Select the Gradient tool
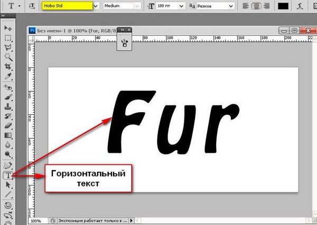Viewport: 317px width, 225px height. point(8,135)
